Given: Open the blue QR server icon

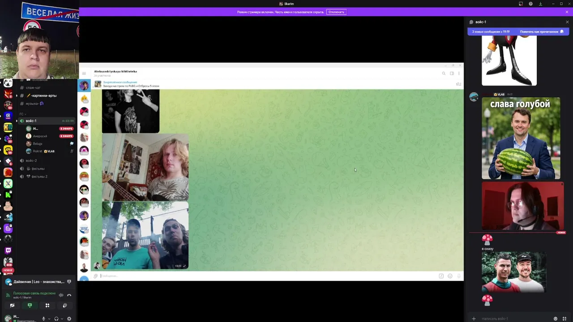Looking at the screenshot, I should click(8, 116).
